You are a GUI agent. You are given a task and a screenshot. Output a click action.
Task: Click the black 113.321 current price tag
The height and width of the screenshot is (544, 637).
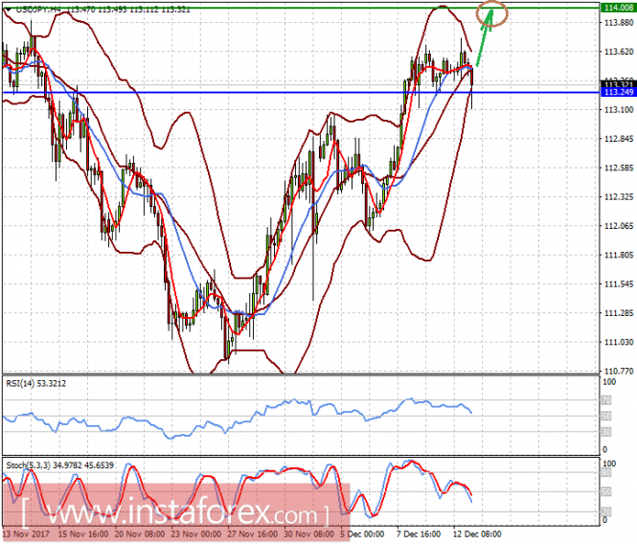pos(618,84)
